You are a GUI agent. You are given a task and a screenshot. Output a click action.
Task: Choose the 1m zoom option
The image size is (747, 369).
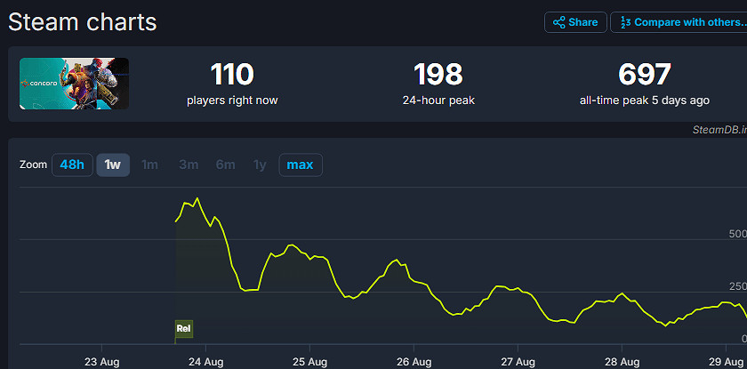click(x=150, y=164)
